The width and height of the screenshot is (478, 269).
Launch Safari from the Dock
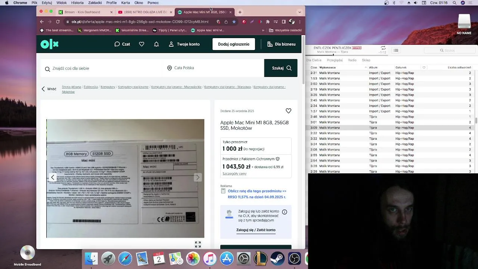[x=125, y=259]
